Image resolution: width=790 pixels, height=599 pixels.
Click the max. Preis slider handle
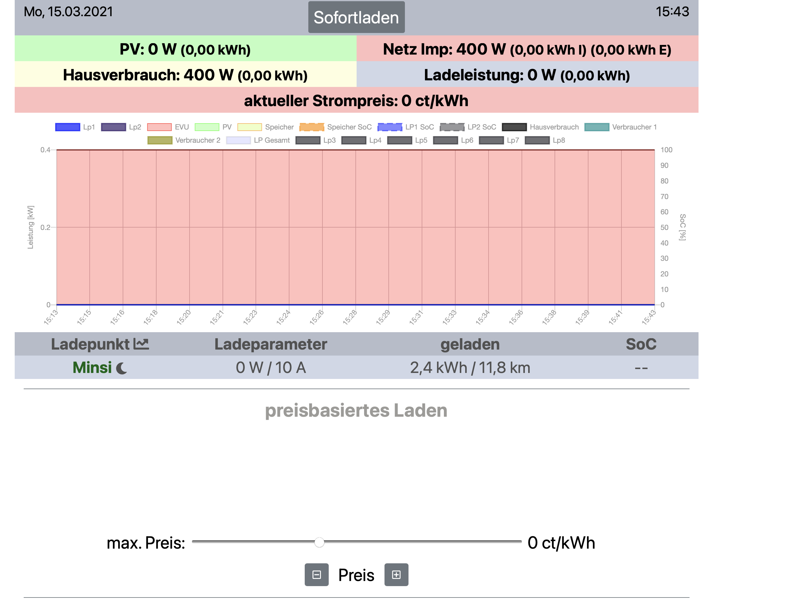(x=319, y=542)
